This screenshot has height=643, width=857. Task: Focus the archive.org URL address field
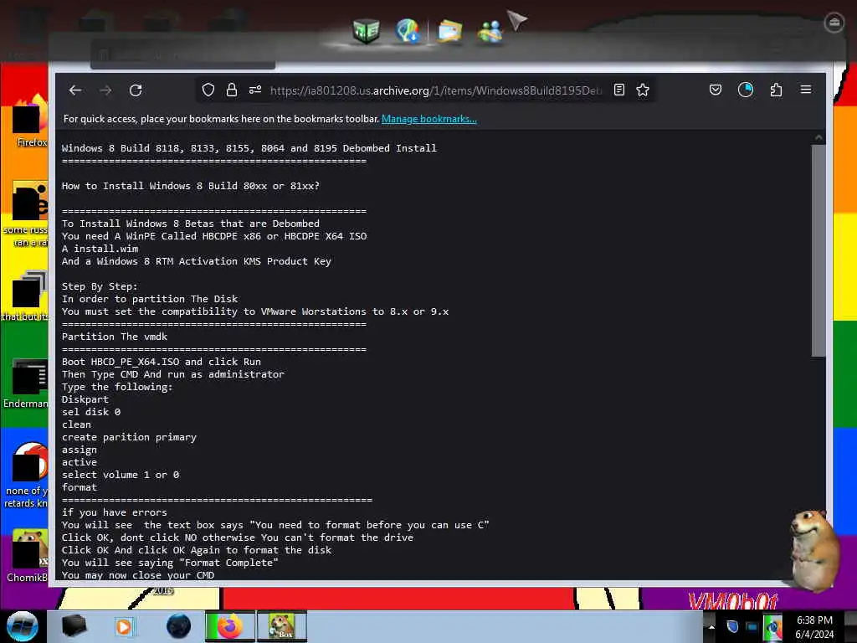pyautogui.click(x=435, y=90)
